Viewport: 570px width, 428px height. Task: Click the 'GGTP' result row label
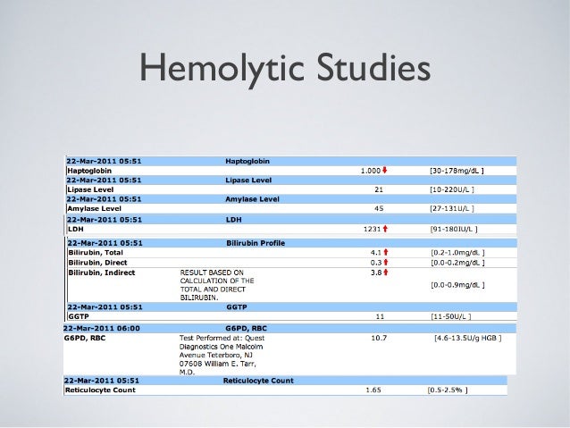pyautogui.click(x=79, y=316)
